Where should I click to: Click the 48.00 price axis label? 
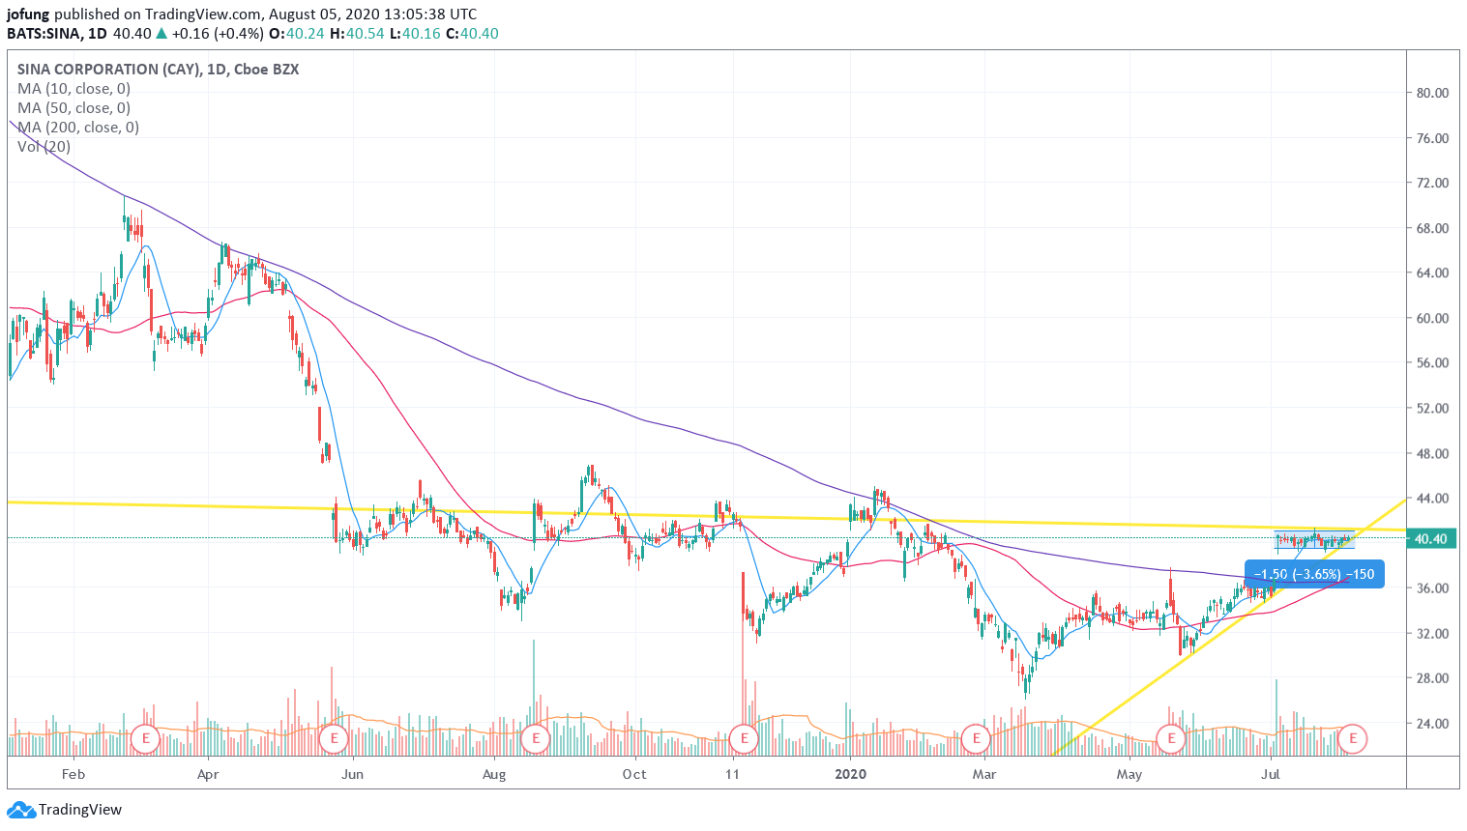point(1432,454)
